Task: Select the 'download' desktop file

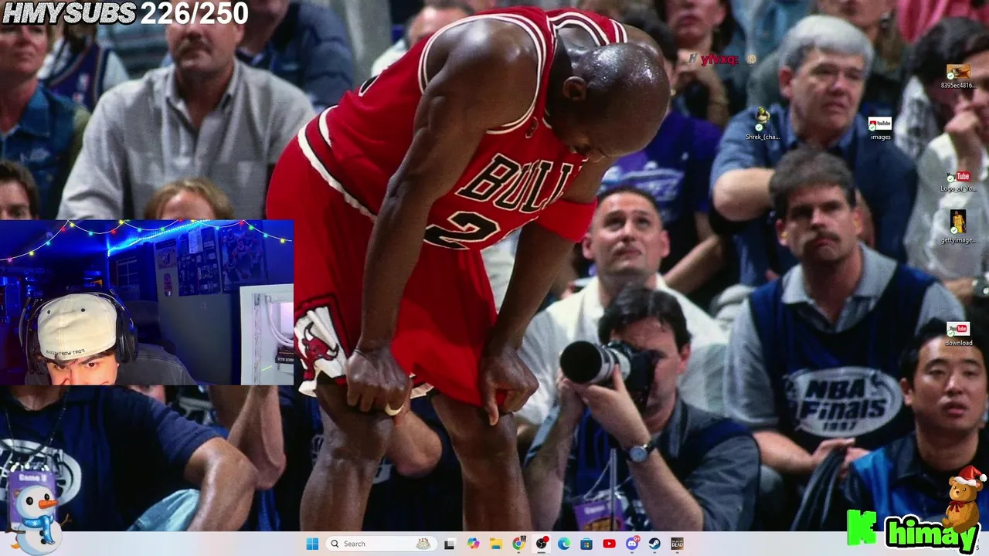Action: (x=958, y=334)
